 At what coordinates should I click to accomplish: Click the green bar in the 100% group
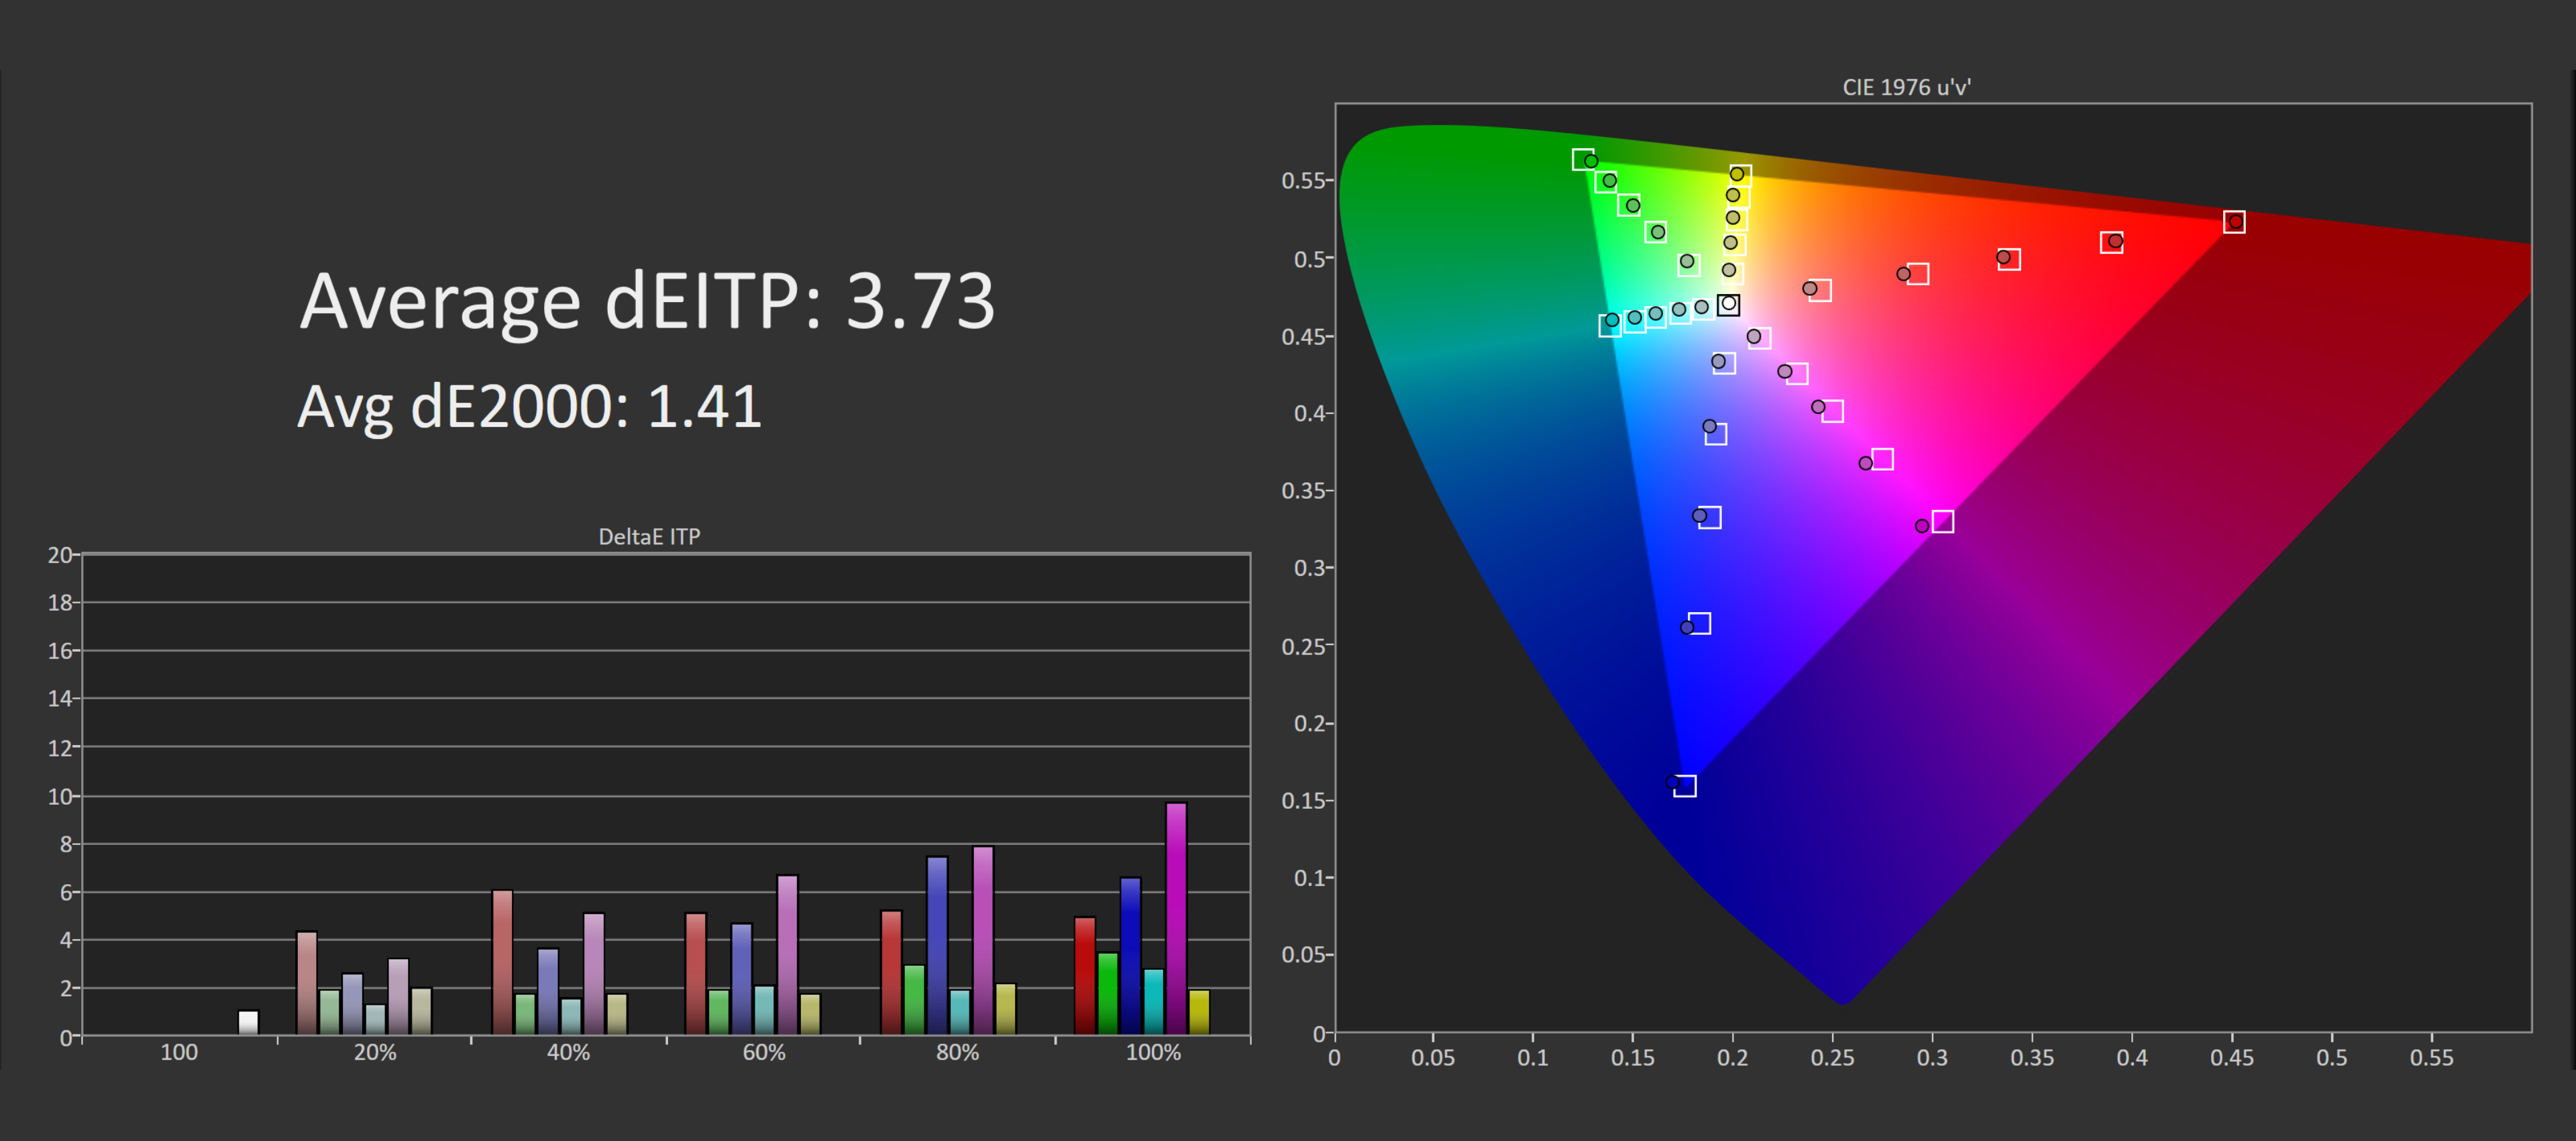pos(1107,992)
